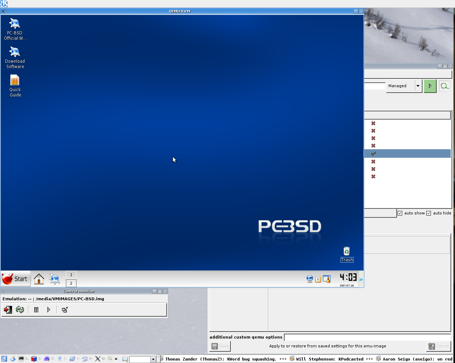Screen dimensions: 455x363
Task: Switch to virtual desktop 1 in the pager
Action: click(x=71, y=275)
